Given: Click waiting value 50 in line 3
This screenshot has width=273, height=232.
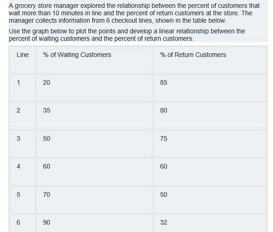Looking at the screenshot, I should pos(46,138).
